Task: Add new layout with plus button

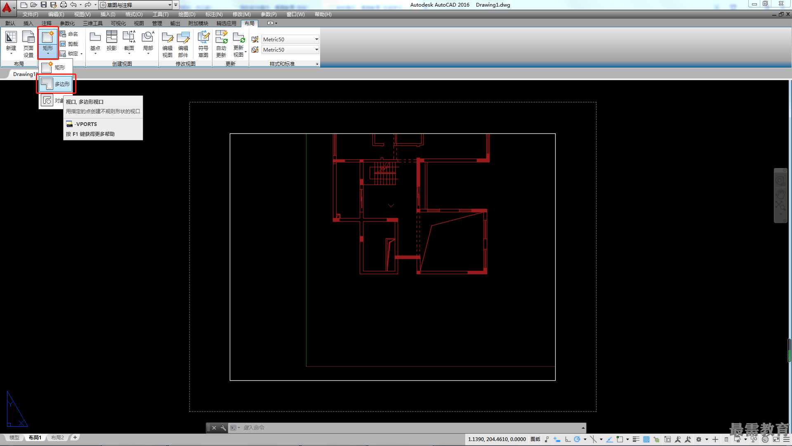Action: coord(75,438)
